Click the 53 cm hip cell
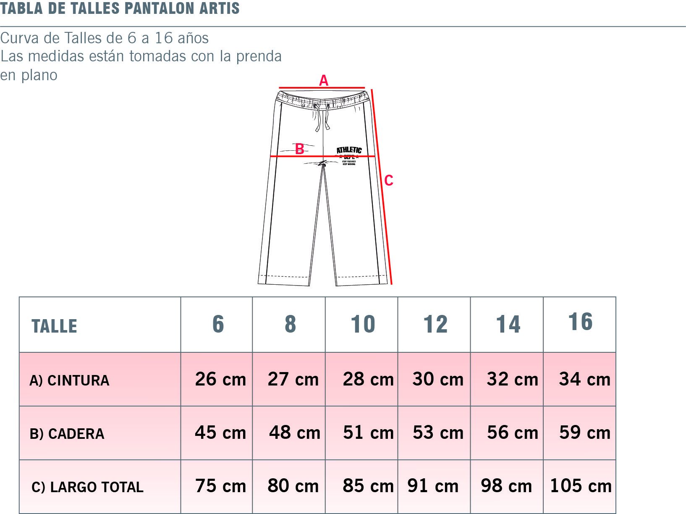Image resolution: width=686 pixels, height=514 pixels. [434, 433]
